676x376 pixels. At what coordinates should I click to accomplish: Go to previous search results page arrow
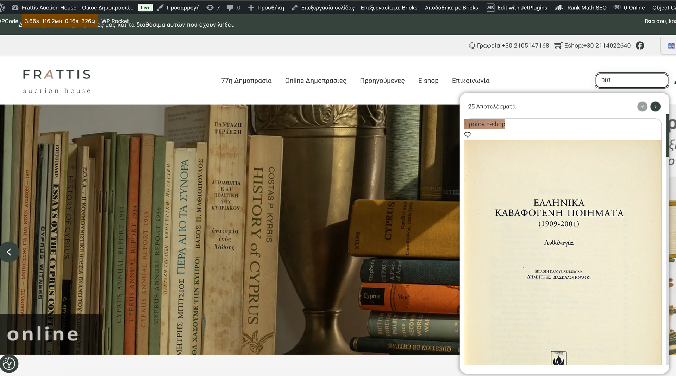point(642,107)
